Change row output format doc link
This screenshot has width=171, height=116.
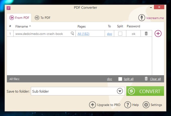(109, 34)
